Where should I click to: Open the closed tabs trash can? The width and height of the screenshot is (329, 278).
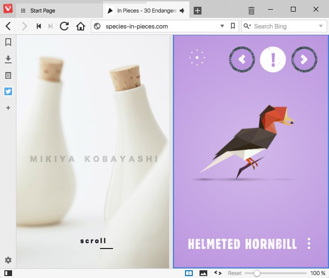click(251, 11)
